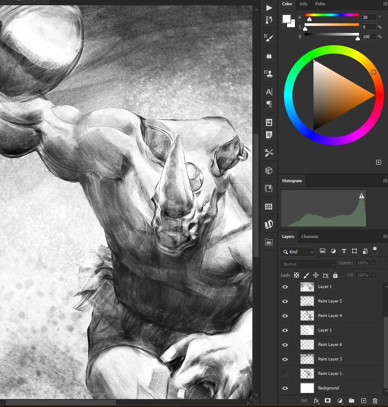
Task: Select the Background layer name
Action: click(x=328, y=388)
